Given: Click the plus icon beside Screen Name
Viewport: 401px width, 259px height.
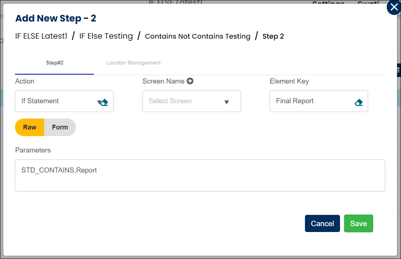Looking at the screenshot, I should click(x=190, y=81).
